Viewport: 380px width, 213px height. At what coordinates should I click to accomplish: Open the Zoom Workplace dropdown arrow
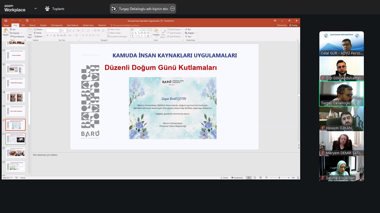(36, 9)
